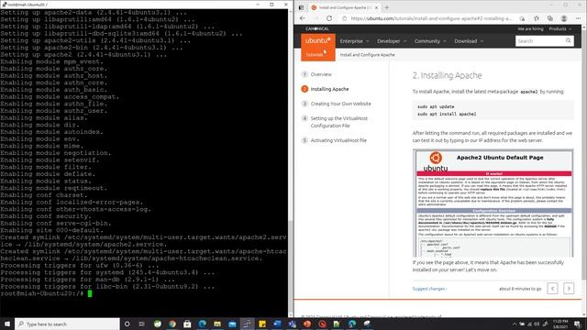Open the Windows Start menu
Screen dimensions: 587x330
tap(7, 324)
